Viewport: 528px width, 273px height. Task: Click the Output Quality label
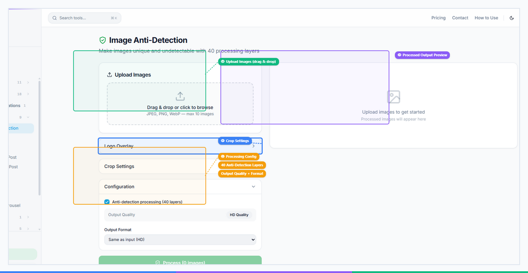121,215
